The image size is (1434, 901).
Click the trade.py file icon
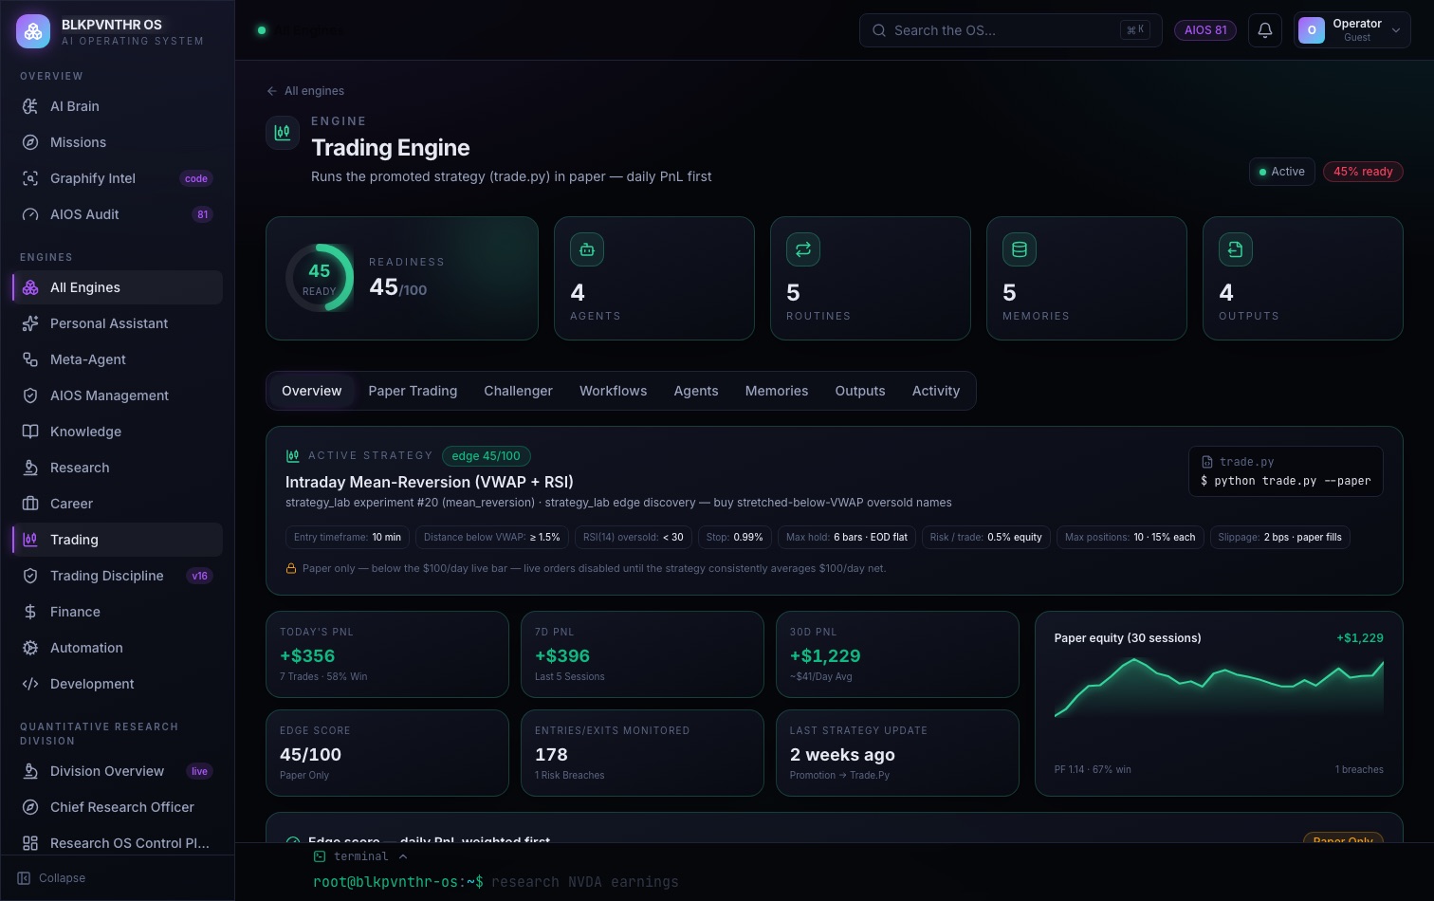tap(1207, 462)
